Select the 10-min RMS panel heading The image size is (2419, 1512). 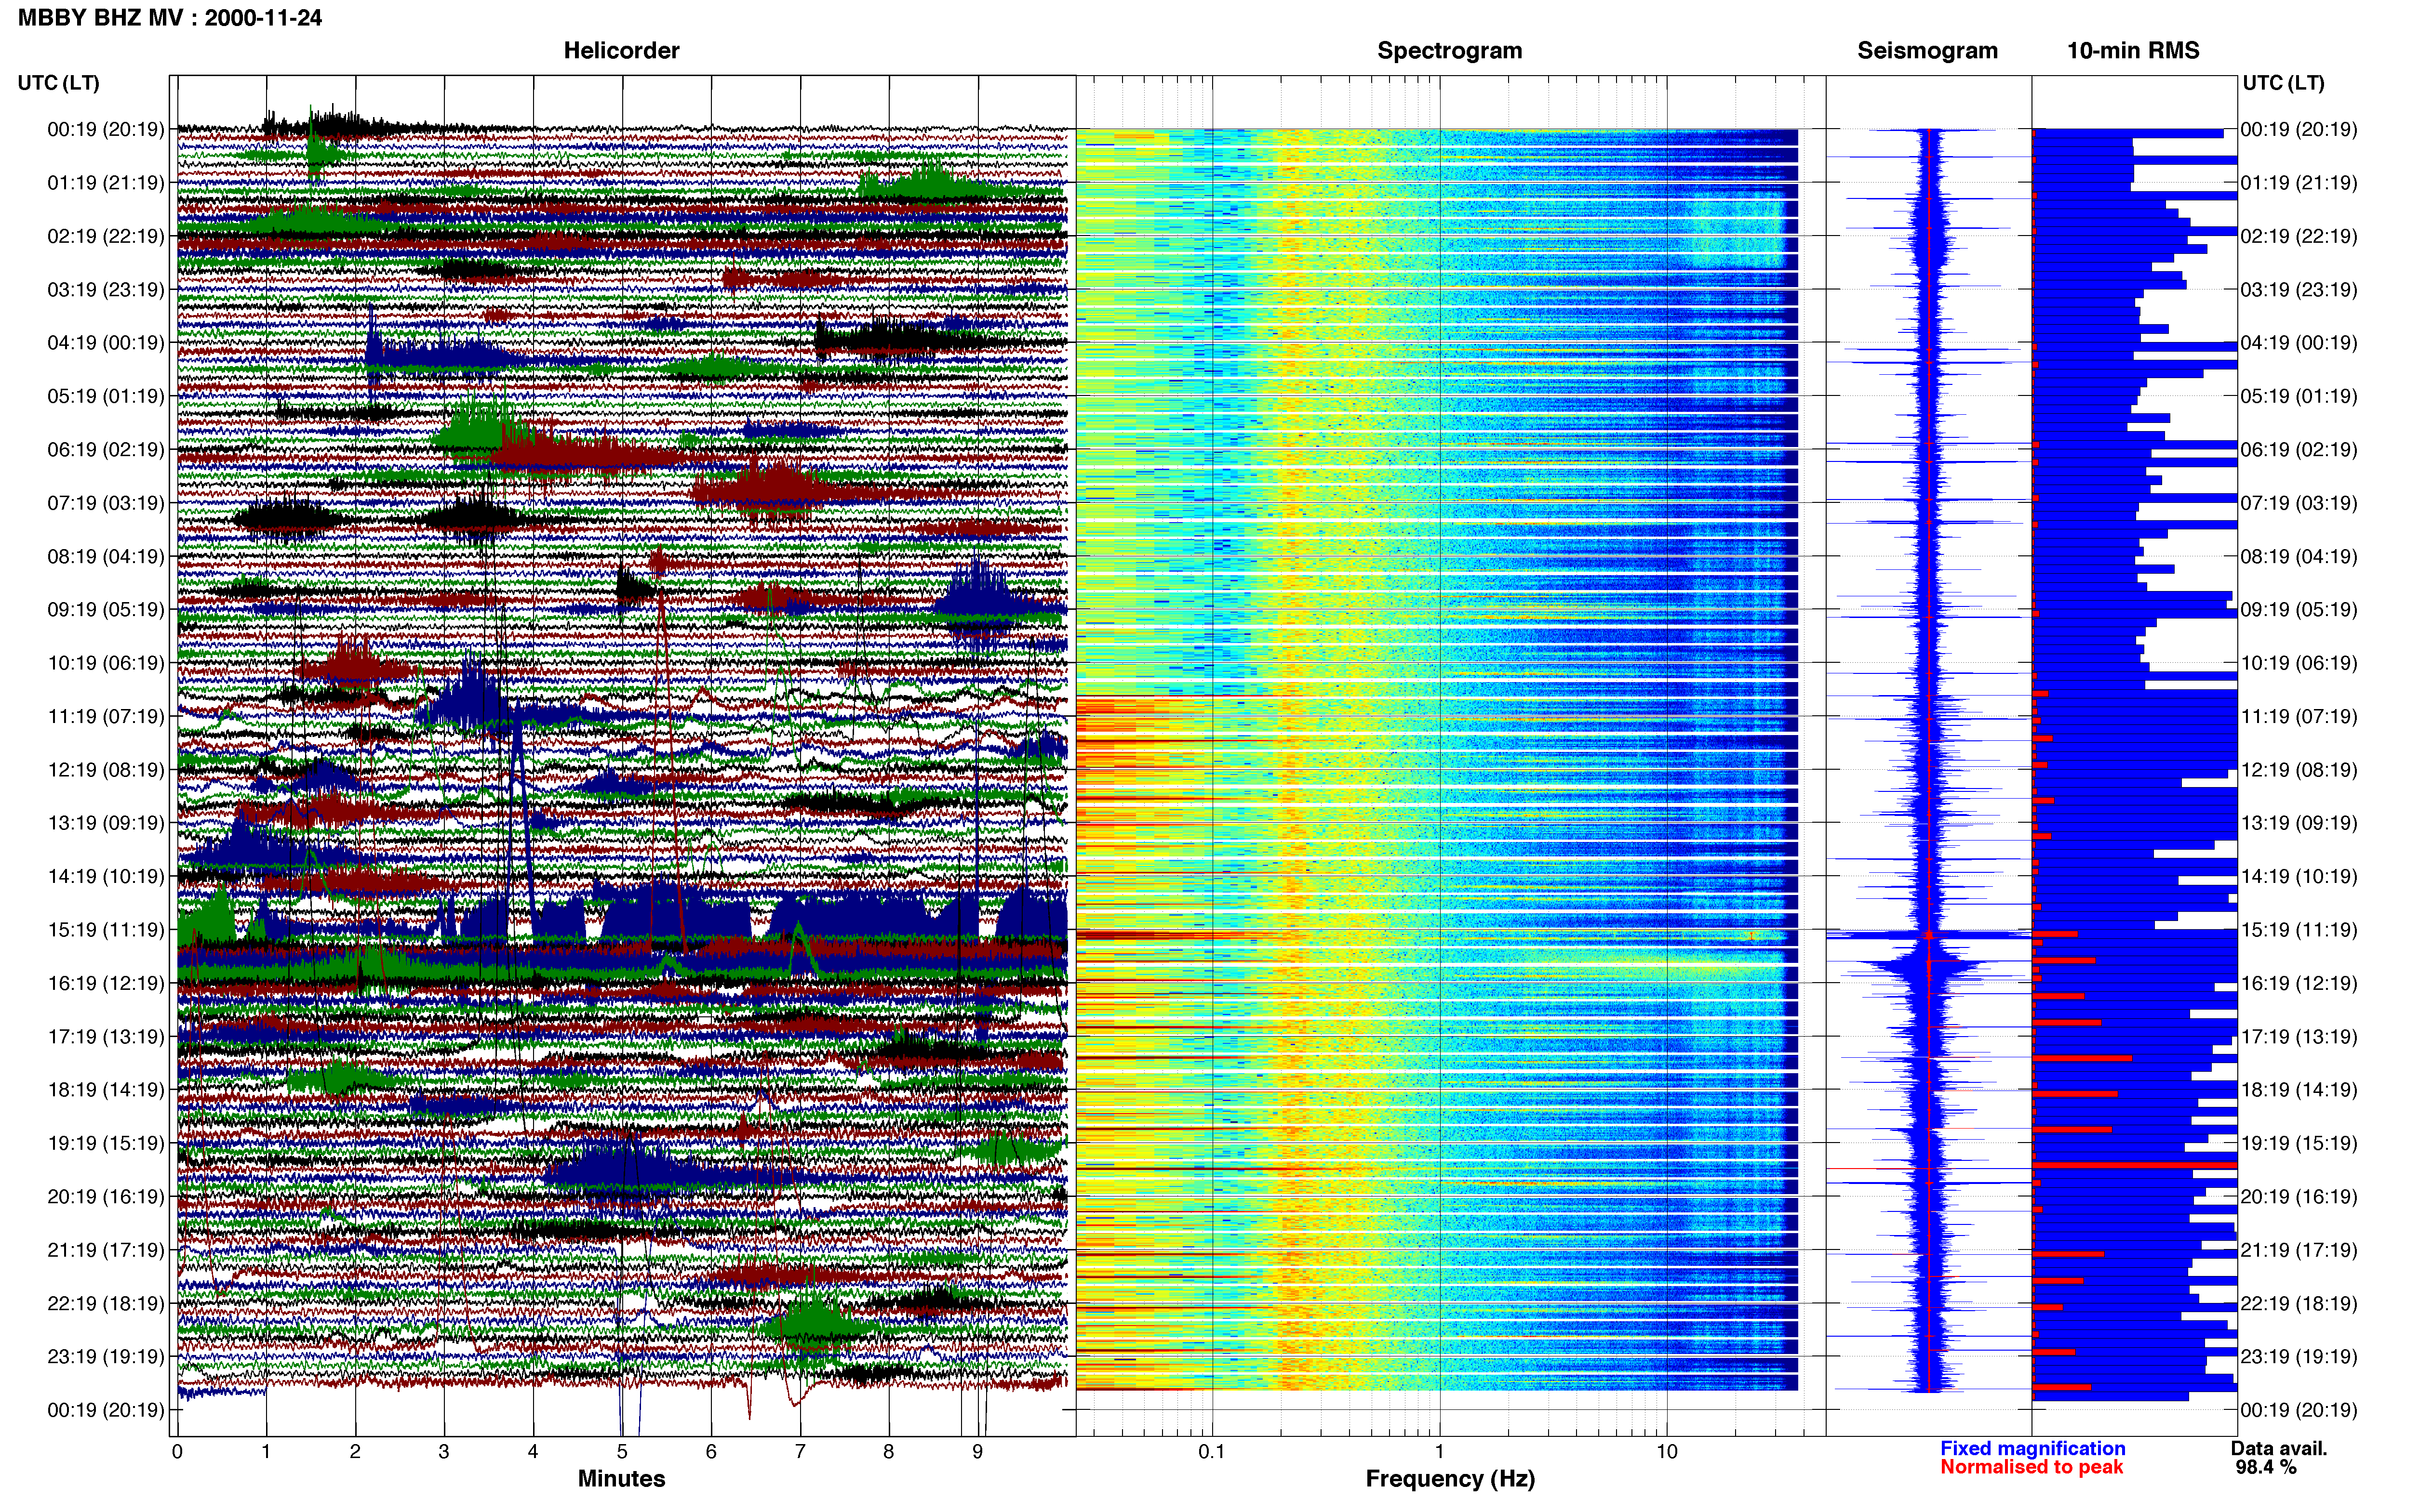2133,50
